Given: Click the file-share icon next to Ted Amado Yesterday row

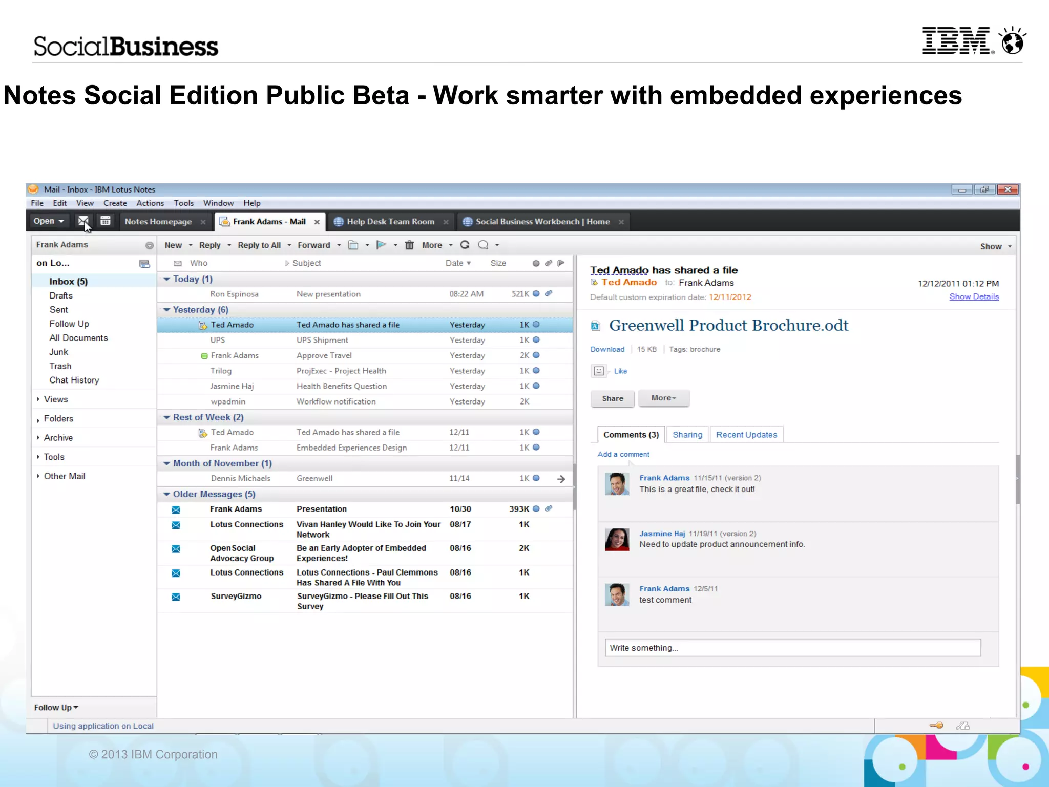Looking at the screenshot, I should click(203, 325).
